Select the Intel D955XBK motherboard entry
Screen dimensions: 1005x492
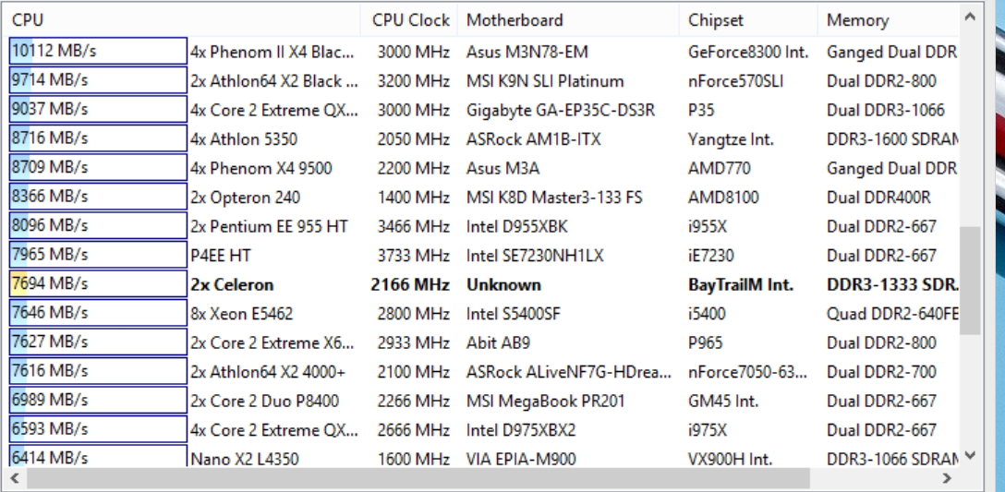pyautogui.click(x=516, y=227)
